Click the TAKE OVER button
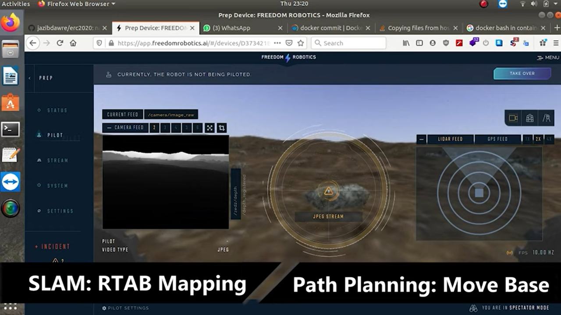561x315 pixels. pyautogui.click(x=522, y=73)
